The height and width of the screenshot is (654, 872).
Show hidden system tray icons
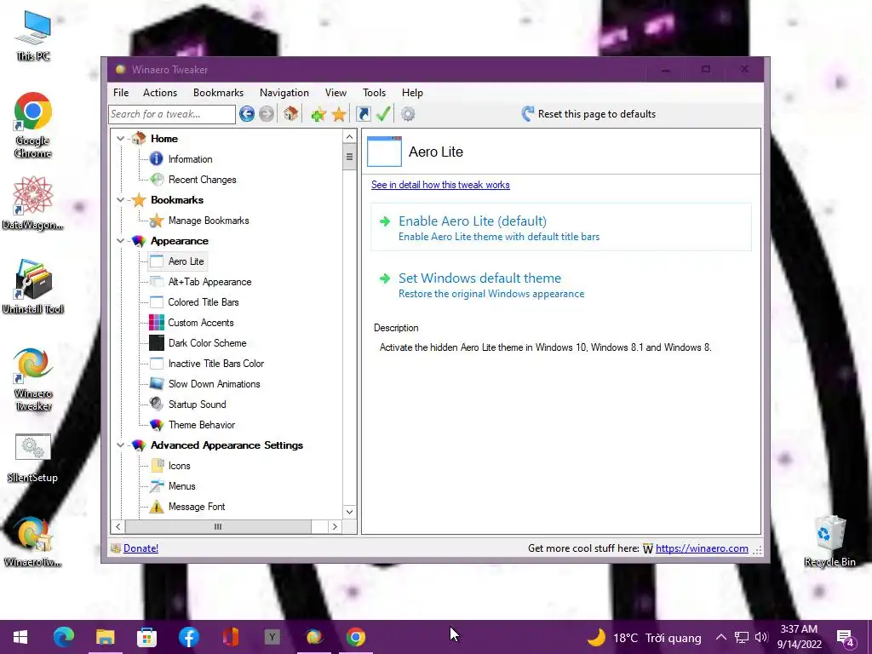click(x=720, y=638)
